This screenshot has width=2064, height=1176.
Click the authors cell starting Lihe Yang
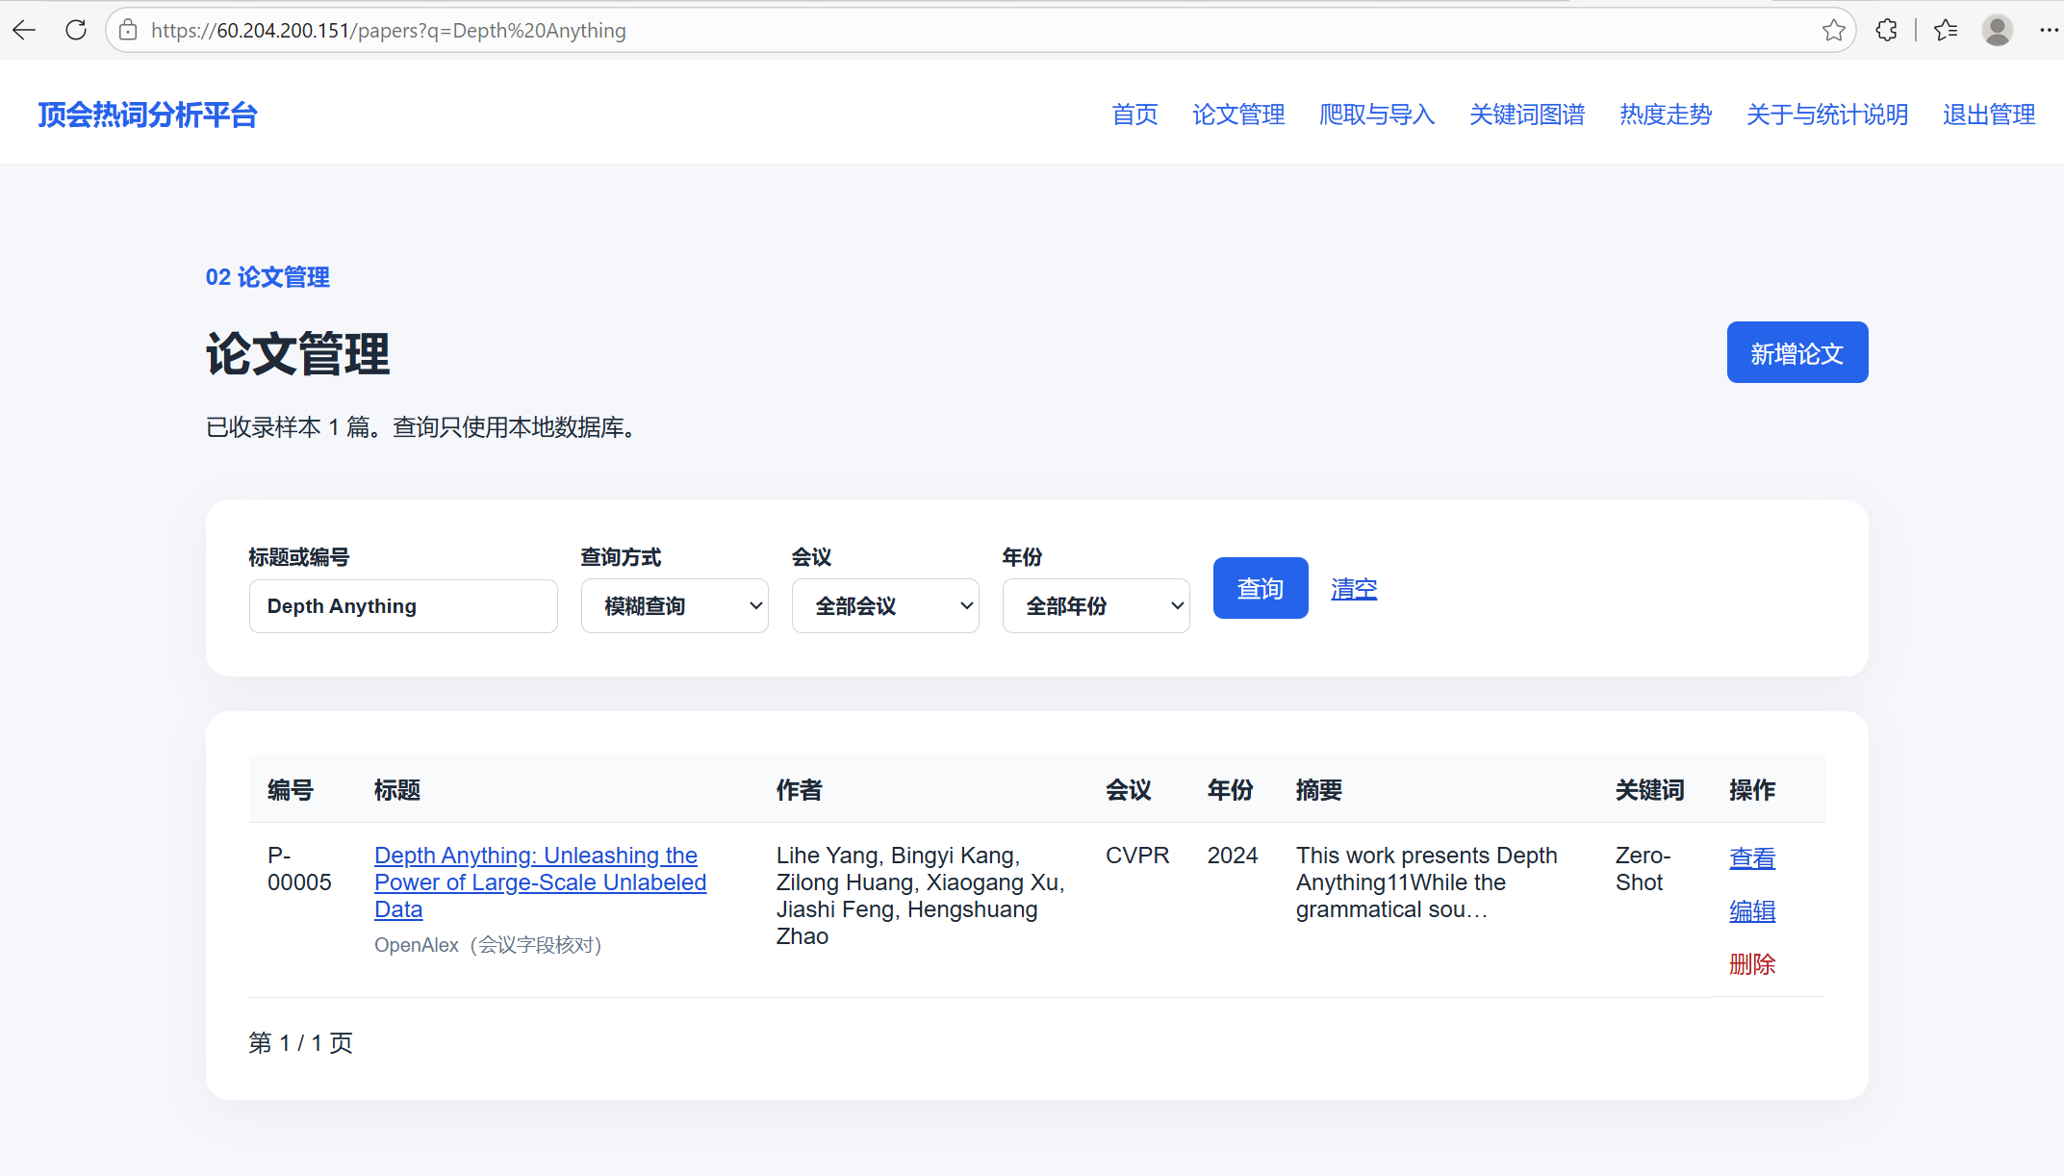[x=920, y=895]
